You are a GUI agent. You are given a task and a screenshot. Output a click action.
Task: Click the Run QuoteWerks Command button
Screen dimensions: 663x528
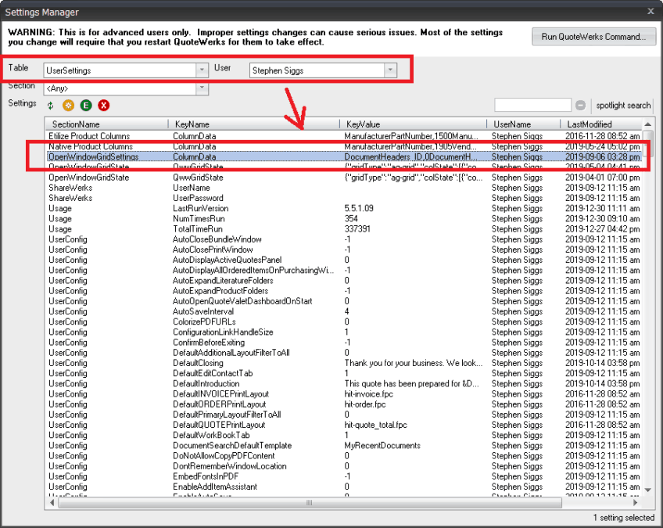pos(593,37)
